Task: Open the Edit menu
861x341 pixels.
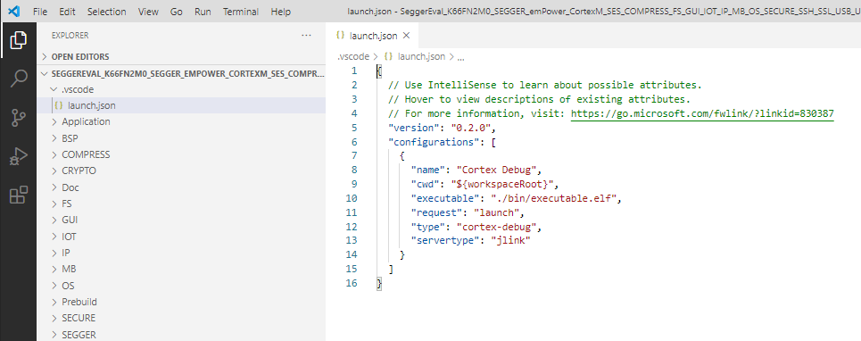Action: [x=67, y=12]
